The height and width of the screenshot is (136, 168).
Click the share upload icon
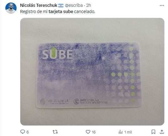(162, 132)
